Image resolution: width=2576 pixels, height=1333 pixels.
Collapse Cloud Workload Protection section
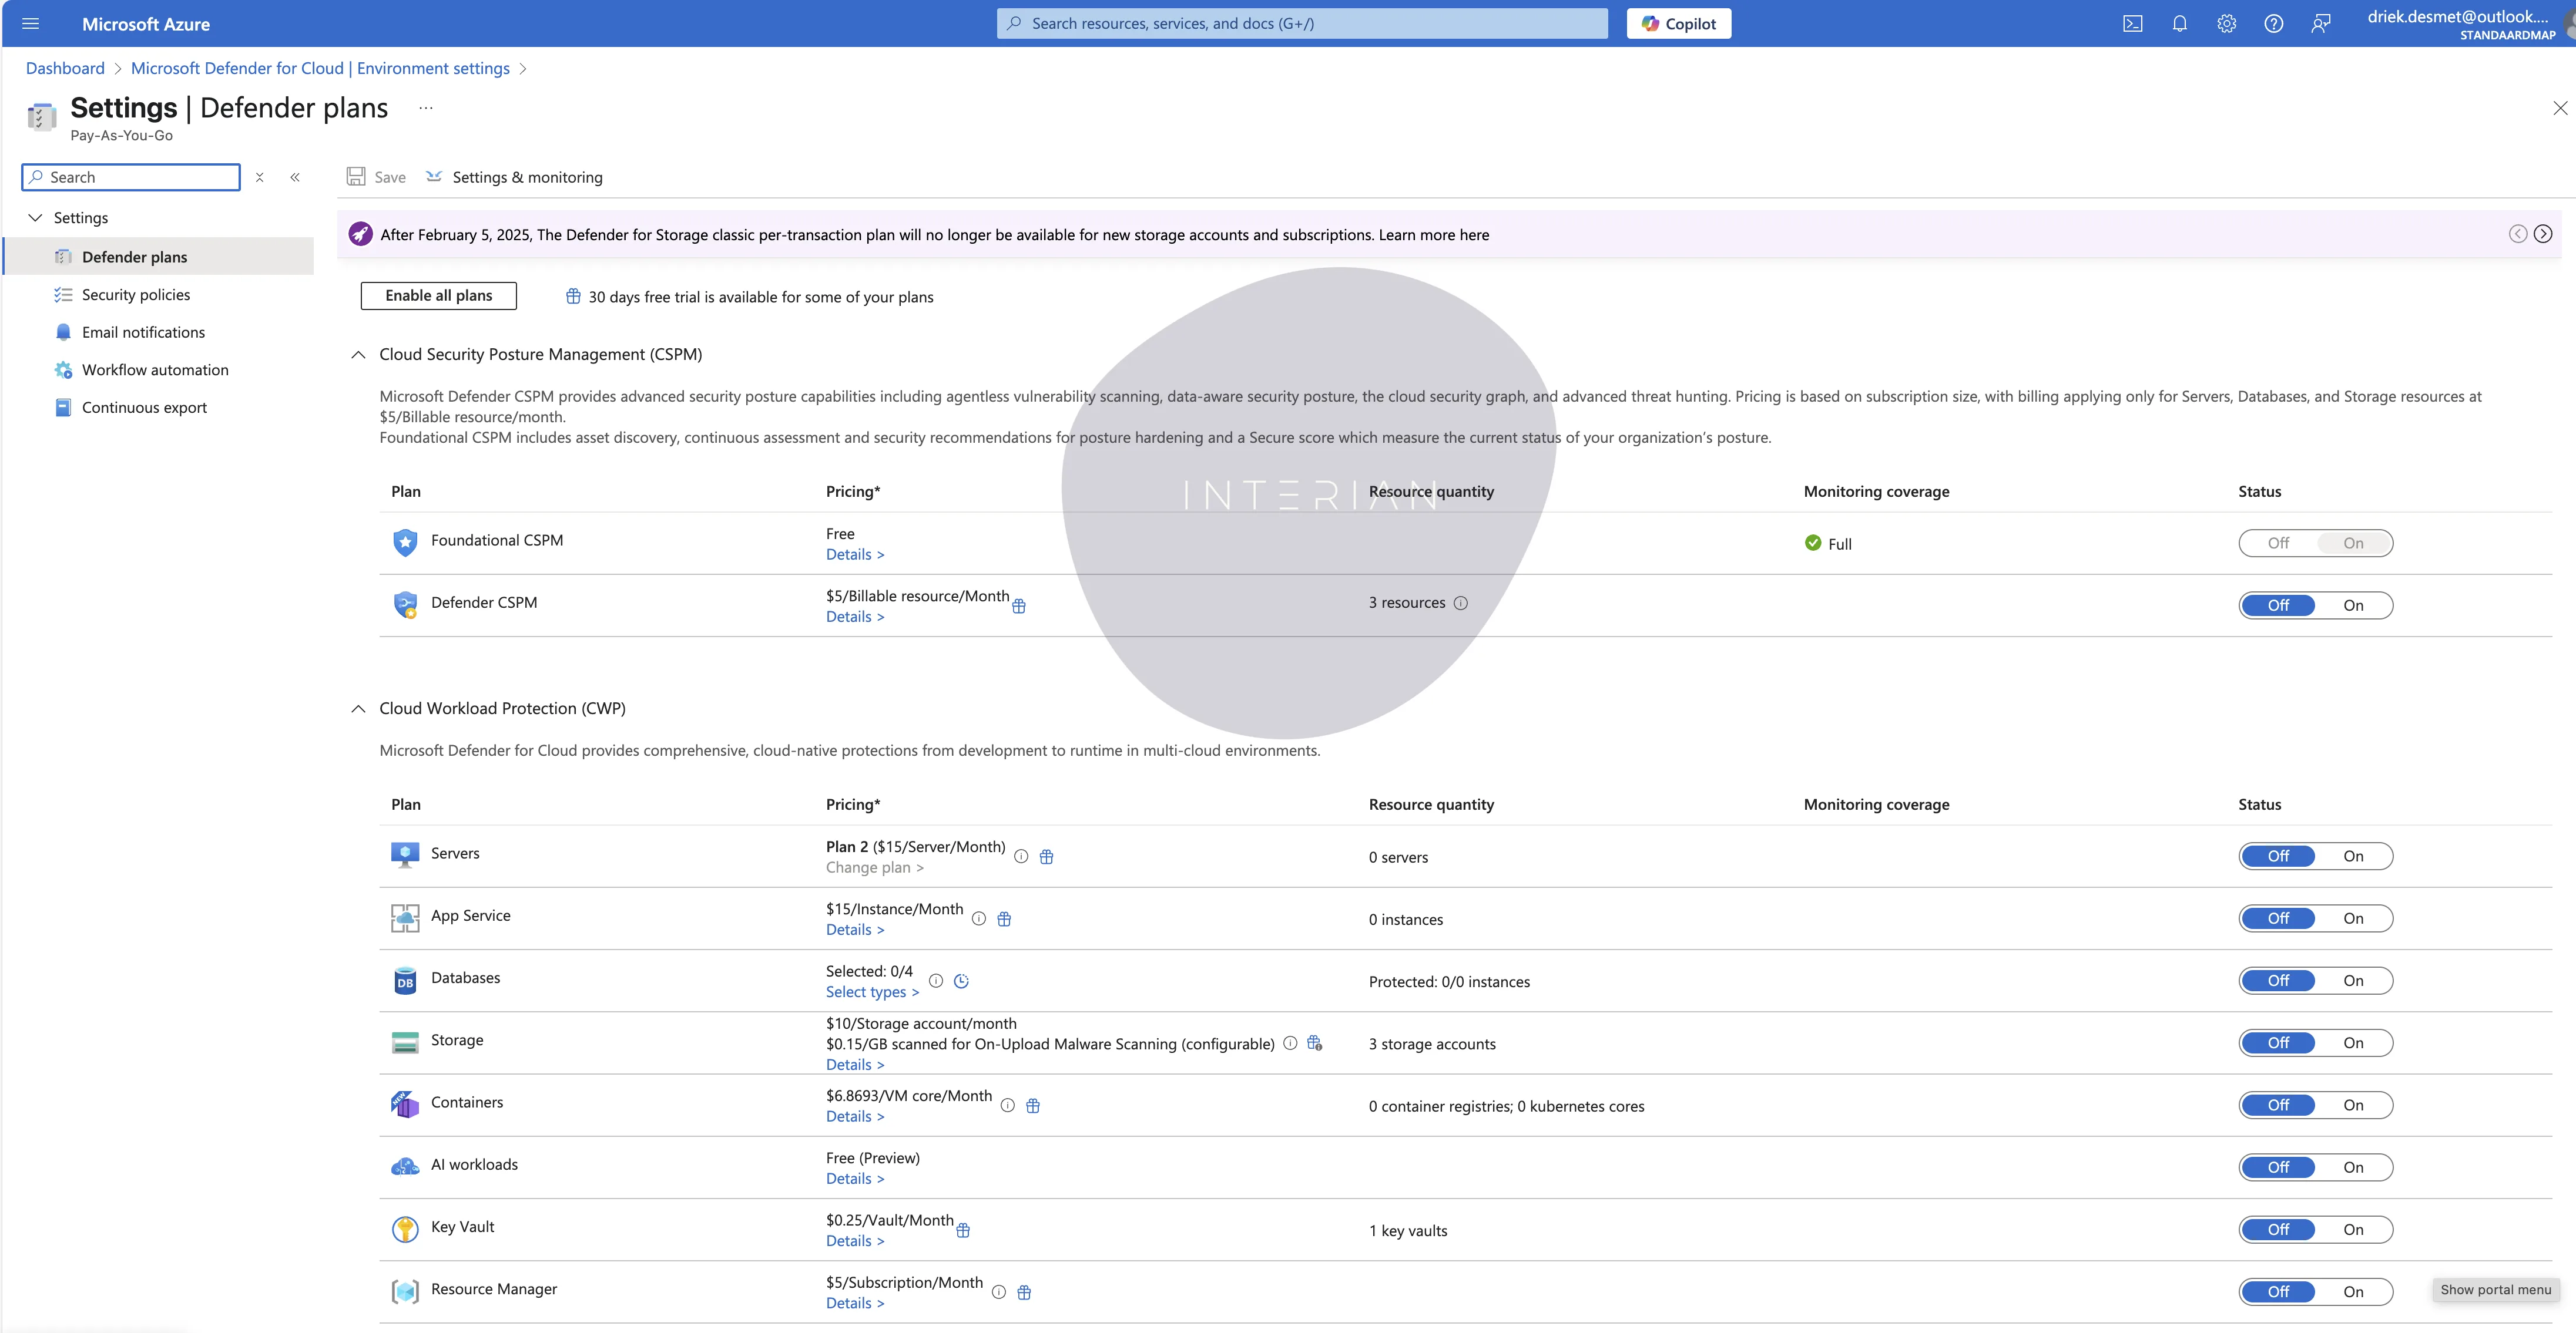[358, 708]
